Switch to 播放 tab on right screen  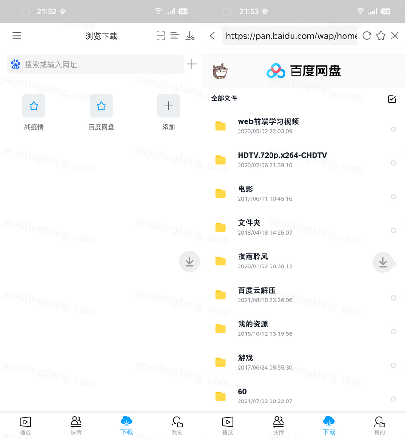(227, 426)
